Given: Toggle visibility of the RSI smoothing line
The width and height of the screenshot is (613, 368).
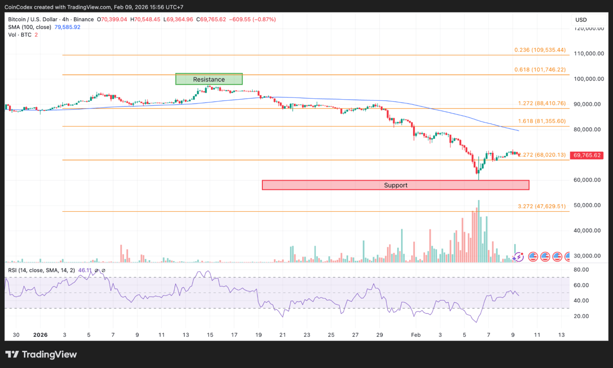Looking at the screenshot, I should (x=104, y=270).
